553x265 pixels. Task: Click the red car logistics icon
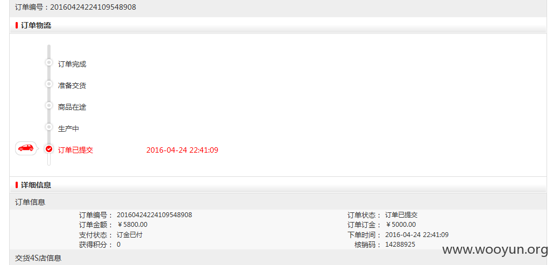point(26,148)
